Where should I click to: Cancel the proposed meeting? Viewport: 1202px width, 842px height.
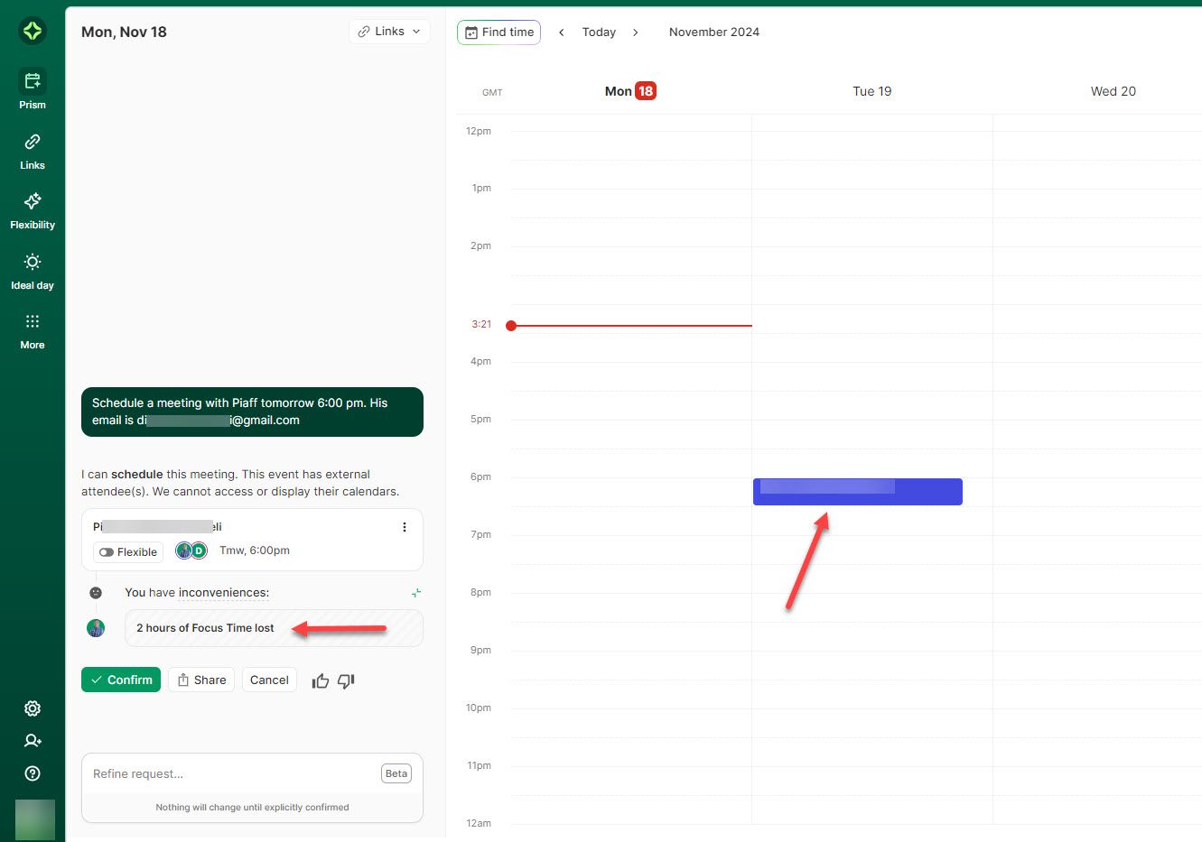click(x=269, y=680)
